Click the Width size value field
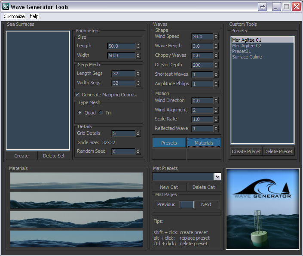The height and width of the screenshot is (256, 303). (x=121, y=56)
